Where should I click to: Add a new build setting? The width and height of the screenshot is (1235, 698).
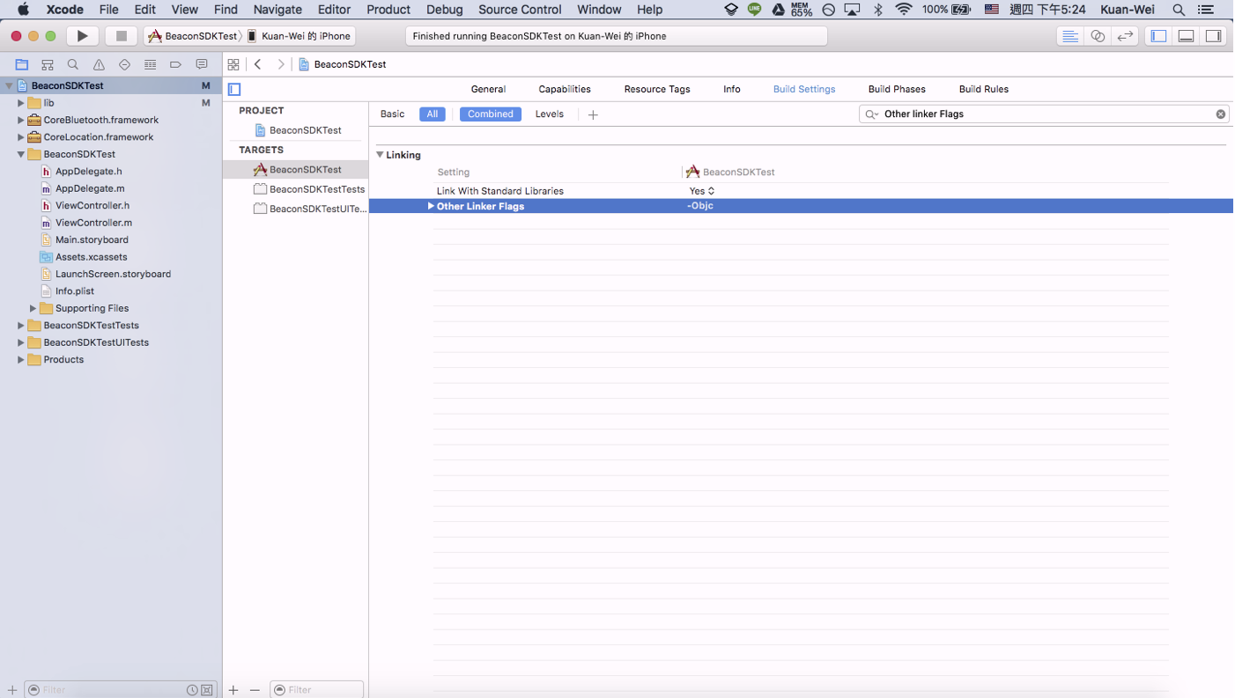593,114
